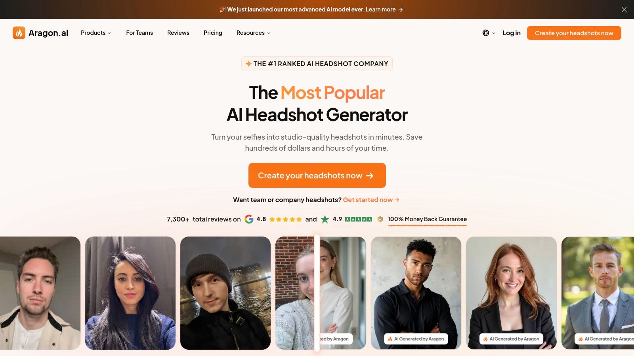Select the red-haired woman headshot thumbnail
This screenshot has width=634, height=356.
point(511,293)
